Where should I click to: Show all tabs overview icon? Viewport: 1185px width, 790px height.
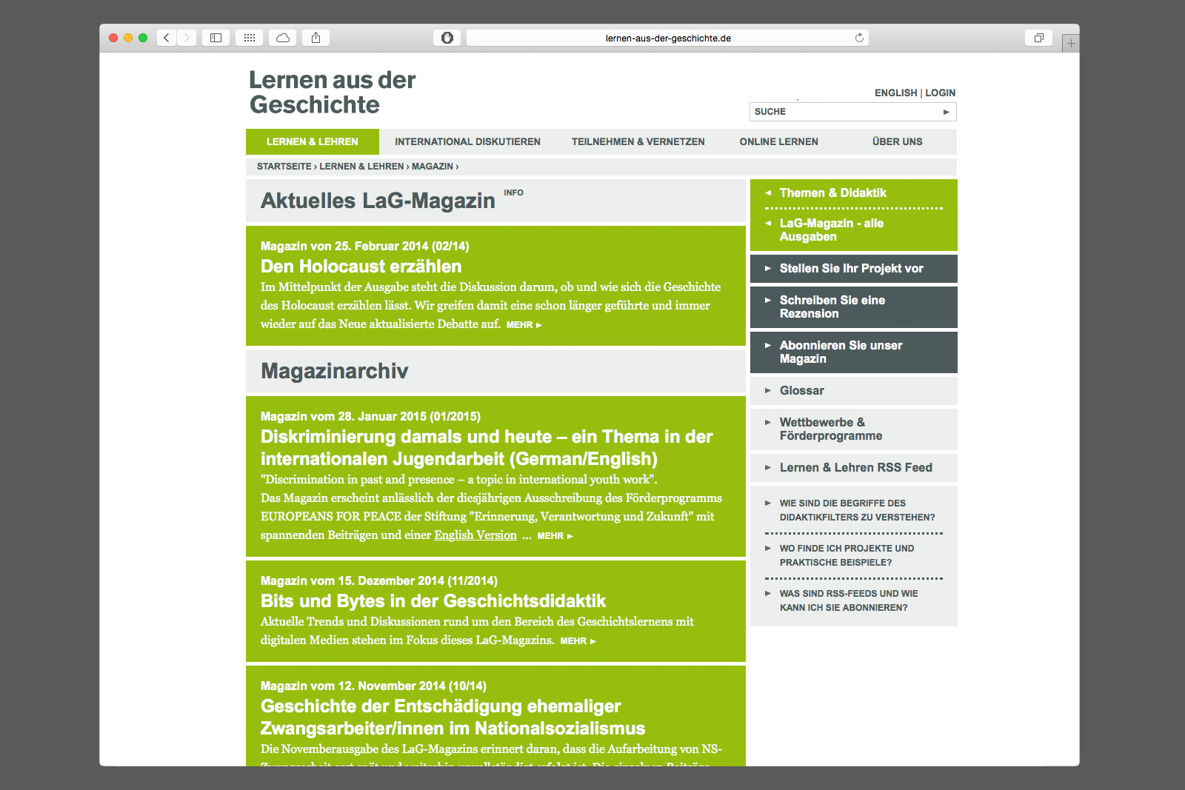click(x=1038, y=38)
